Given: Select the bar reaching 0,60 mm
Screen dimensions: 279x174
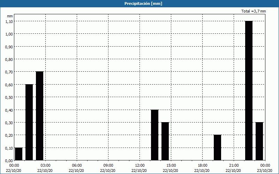Looking at the screenshot, I should click(29, 122).
